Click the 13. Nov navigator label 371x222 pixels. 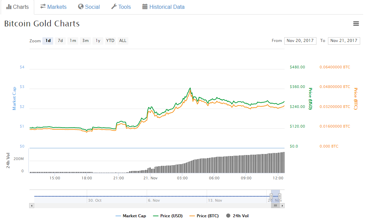click(x=215, y=200)
